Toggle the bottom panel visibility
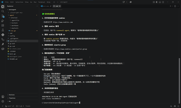 [x=160, y=2]
